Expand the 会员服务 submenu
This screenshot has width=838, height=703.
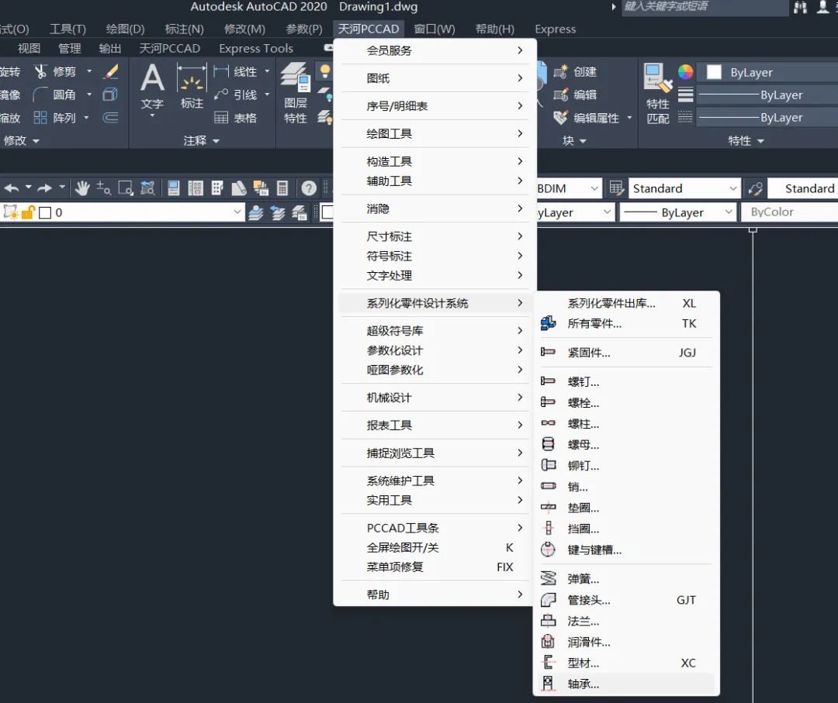coord(435,50)
